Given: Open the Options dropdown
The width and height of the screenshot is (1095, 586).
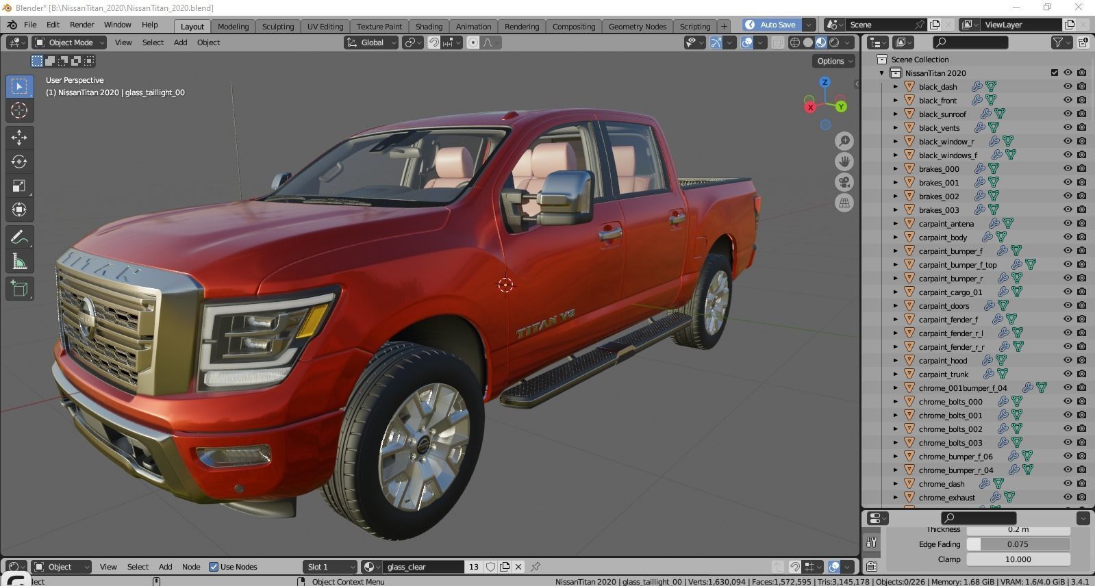Looking at the screenshot, I should tap(835, 61).
